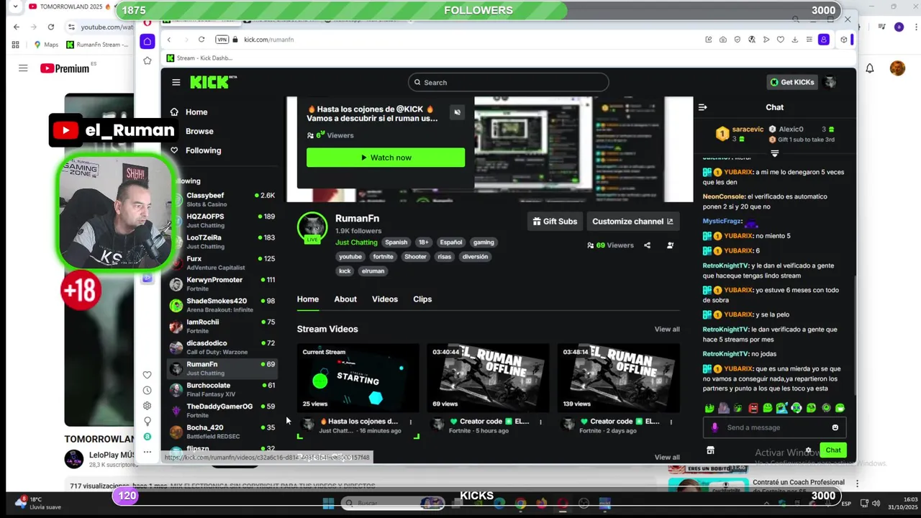The image size is (921, 518).
Task: Open dicasdodico channel in sidebar
Action: click(222, 347)
